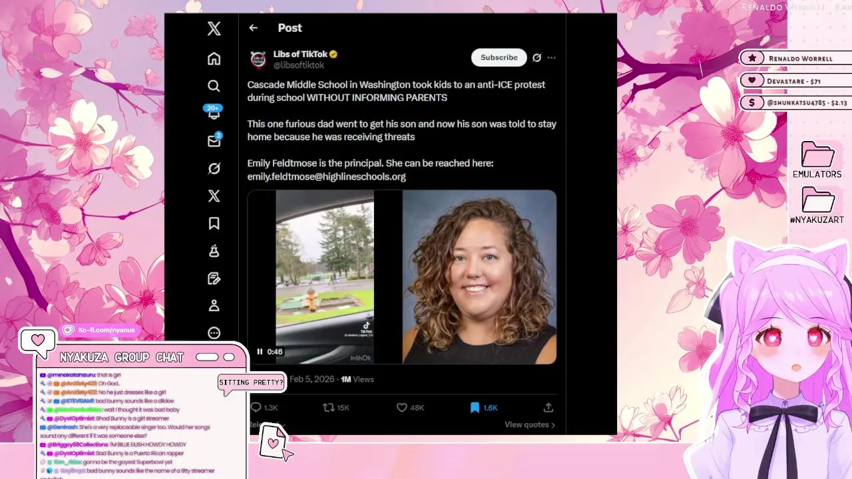This screenshot has width=852, height=479.
Task: Click the X logo at top of sidebar
Action: click(x=214, y=29)
